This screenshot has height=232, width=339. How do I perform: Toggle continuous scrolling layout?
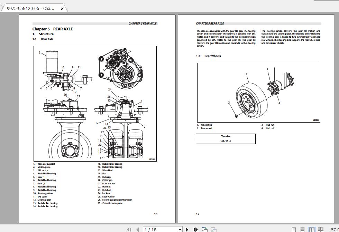302,229
